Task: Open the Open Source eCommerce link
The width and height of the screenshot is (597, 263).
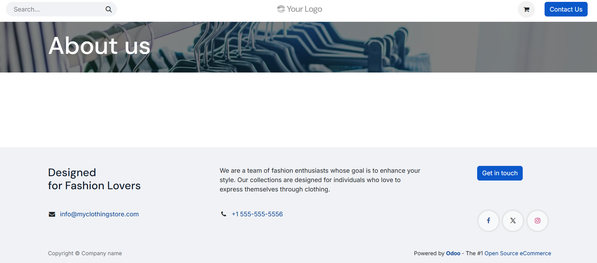Action: click(x=518, y=253)
